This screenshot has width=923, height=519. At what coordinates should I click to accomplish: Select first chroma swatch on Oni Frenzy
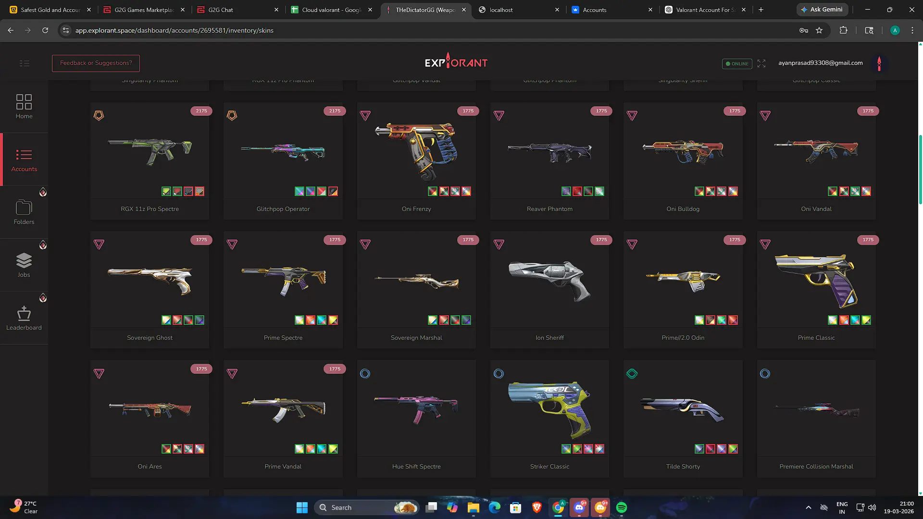433,191
